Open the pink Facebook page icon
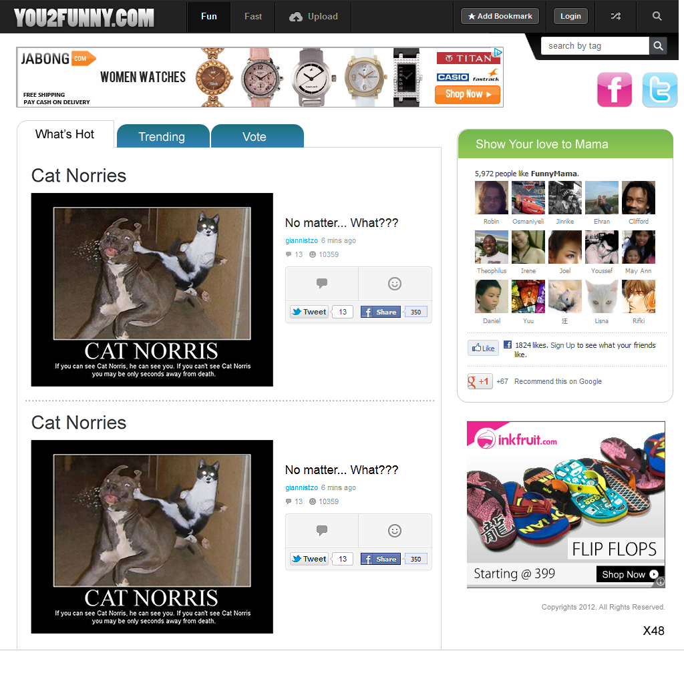 tap(615, 89)
